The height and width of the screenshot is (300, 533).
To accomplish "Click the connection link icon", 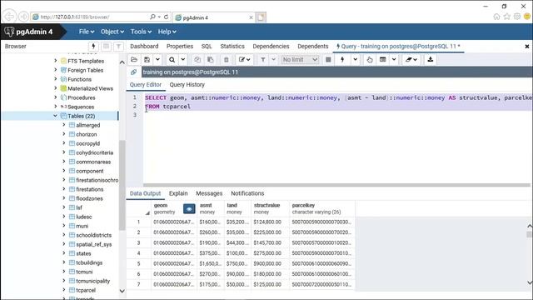I will [x=133, y=72].
